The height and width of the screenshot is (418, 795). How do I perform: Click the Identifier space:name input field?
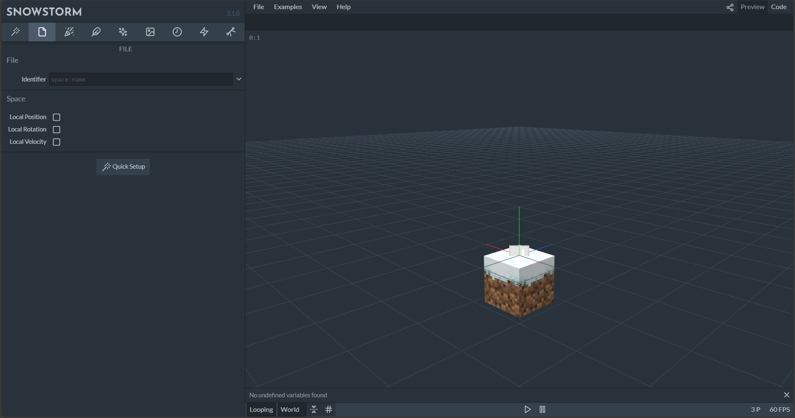click(x=141, y=79)
